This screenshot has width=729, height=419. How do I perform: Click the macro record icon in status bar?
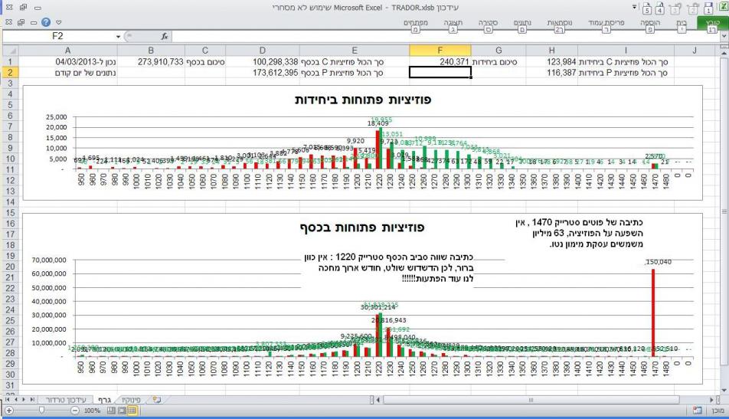698,411
